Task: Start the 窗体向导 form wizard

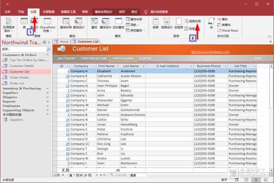Action: tap(134, 19)
